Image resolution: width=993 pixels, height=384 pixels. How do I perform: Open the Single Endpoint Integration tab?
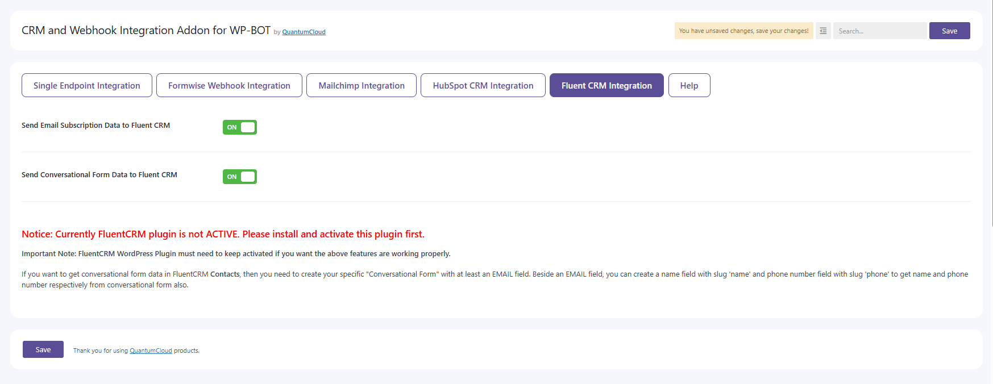click(87, 85)
